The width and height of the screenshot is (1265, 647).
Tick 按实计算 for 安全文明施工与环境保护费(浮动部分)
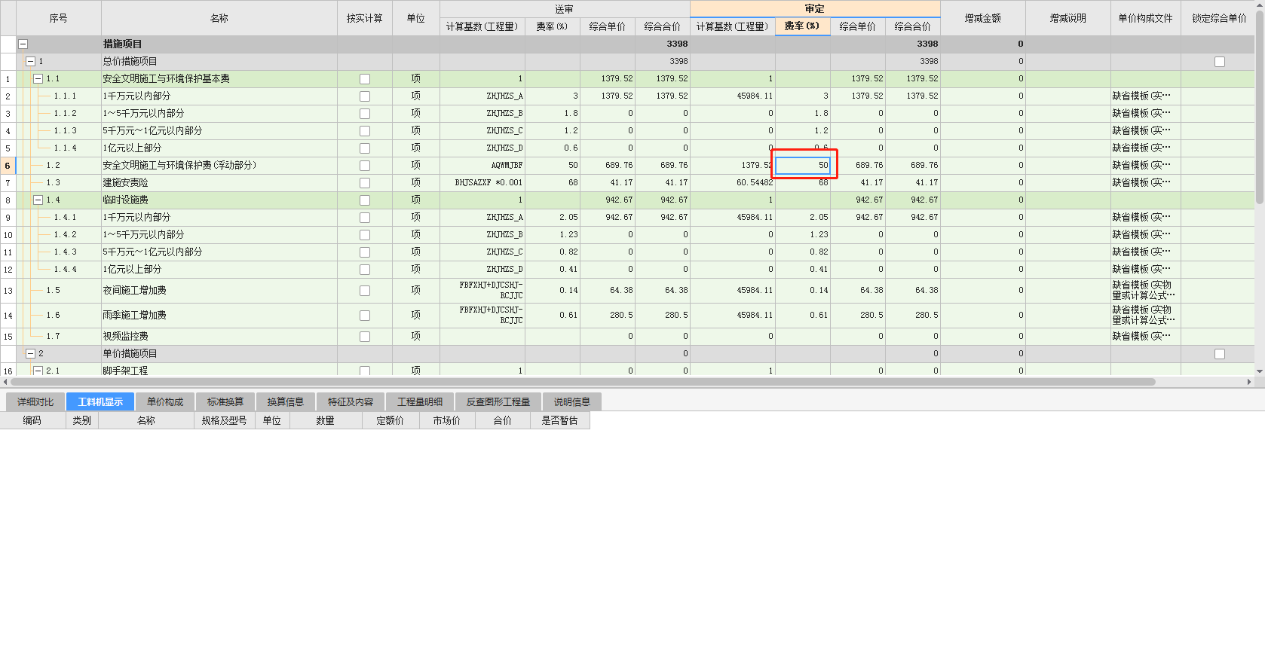coord(365,166)
